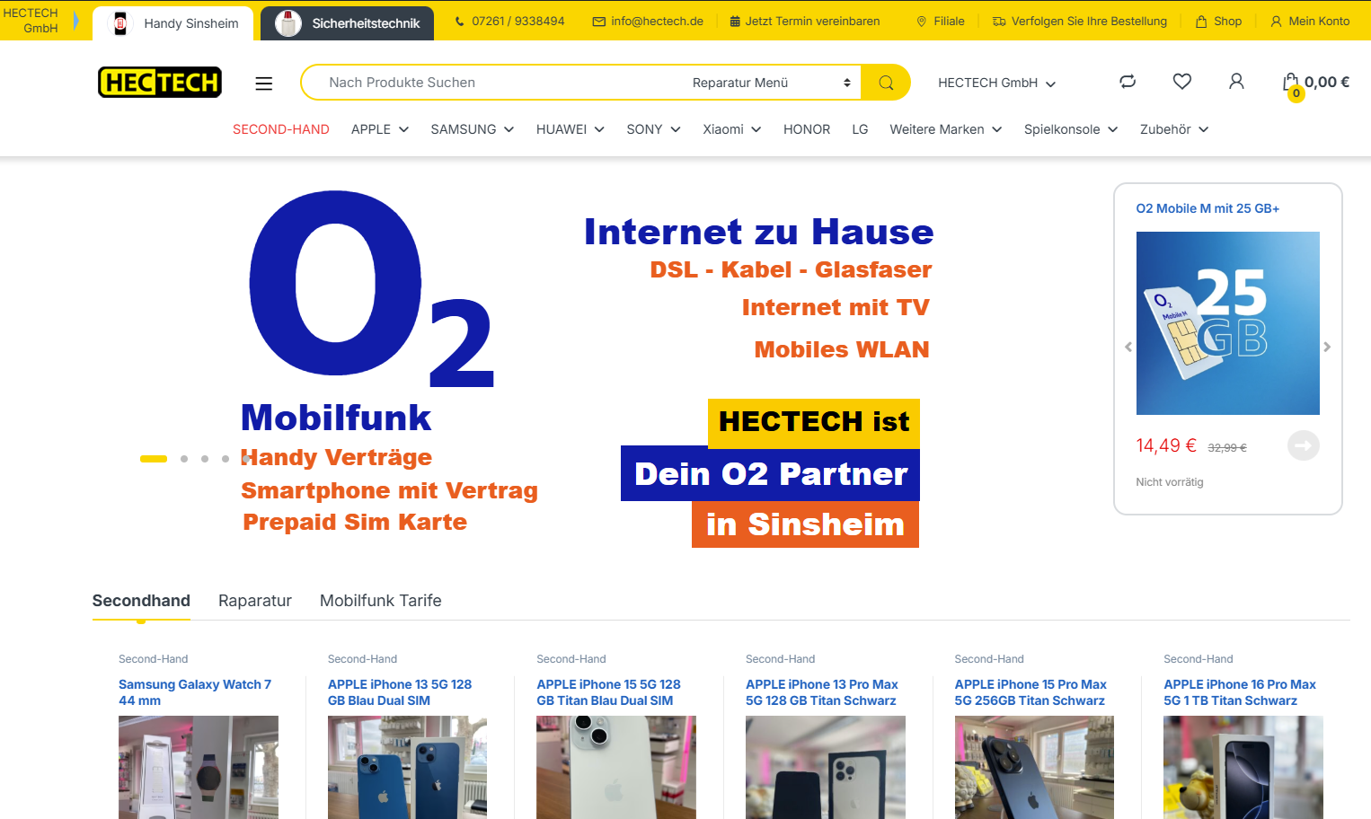This screenshot has width=1371, height=819.
Task: Select the second banner slide dot
Action: tap(184, 459)
